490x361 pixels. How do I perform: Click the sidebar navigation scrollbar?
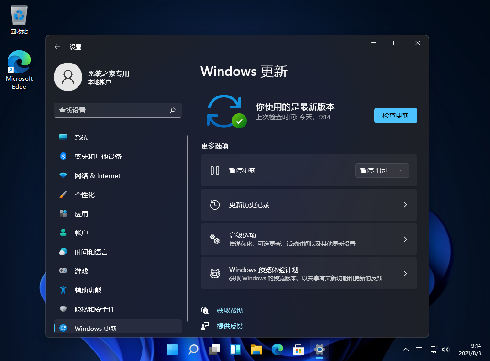point(187,229)
